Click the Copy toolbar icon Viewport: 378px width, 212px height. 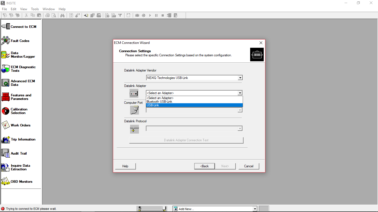click(x=33, y=15)
